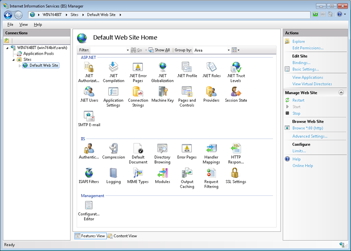Open the ISAPI Filters feature

(89, 176)
